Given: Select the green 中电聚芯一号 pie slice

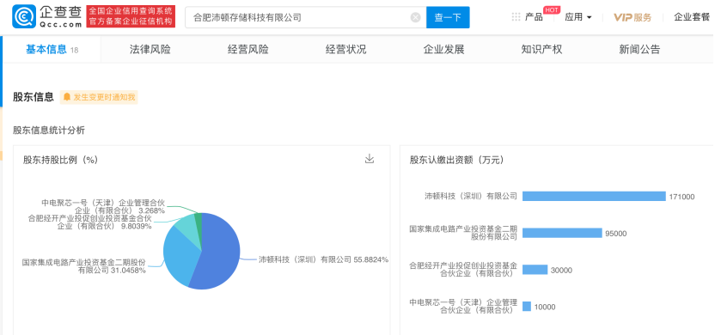Looking at the screenshot, I should (199, 219).
